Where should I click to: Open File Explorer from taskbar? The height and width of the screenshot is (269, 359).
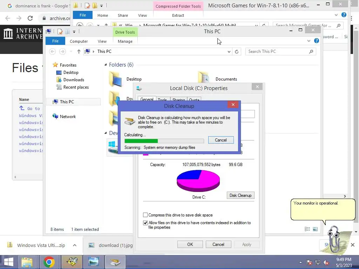tap(27, 262)
